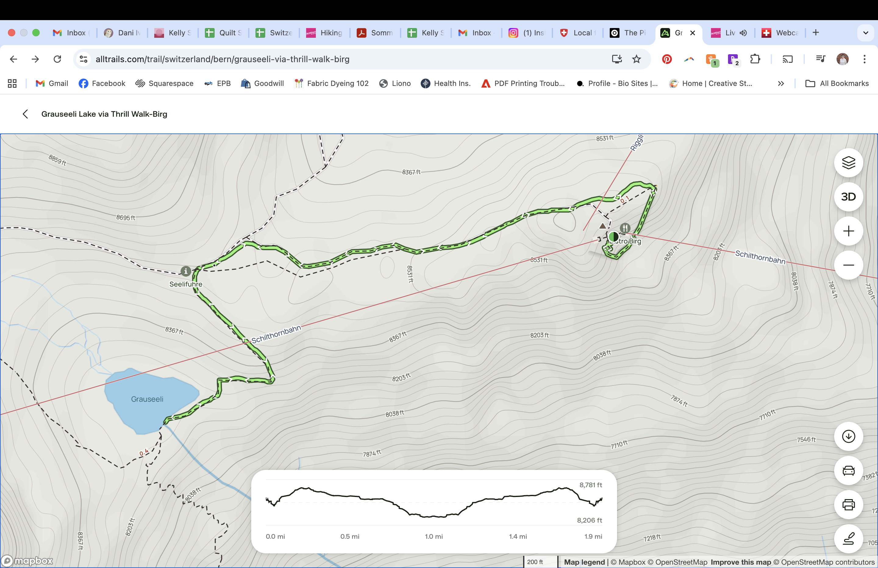Zoom out on the trail map
The image size is (878, 568).
pos(848,265)
